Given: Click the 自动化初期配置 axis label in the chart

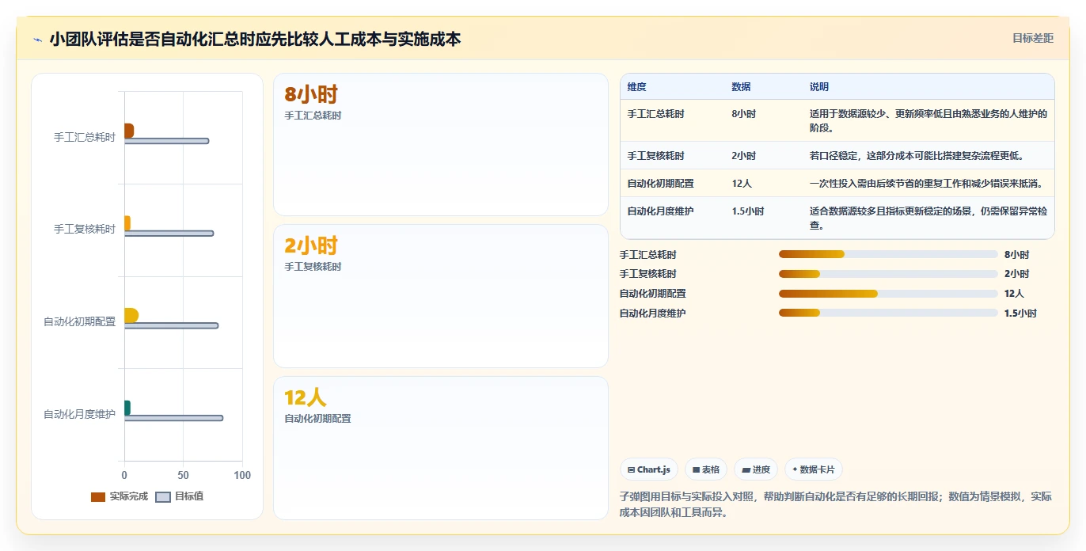Looking at the screenshot, I should tap(79, 321).
